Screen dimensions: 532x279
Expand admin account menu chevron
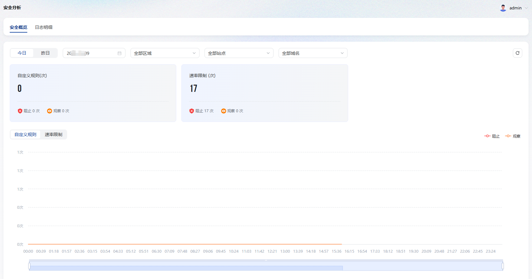pos(526,8)
